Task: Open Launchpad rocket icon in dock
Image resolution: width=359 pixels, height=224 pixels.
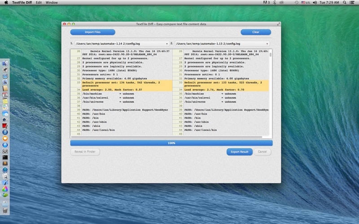Action: pyautogui.click(x=5, y=70)
